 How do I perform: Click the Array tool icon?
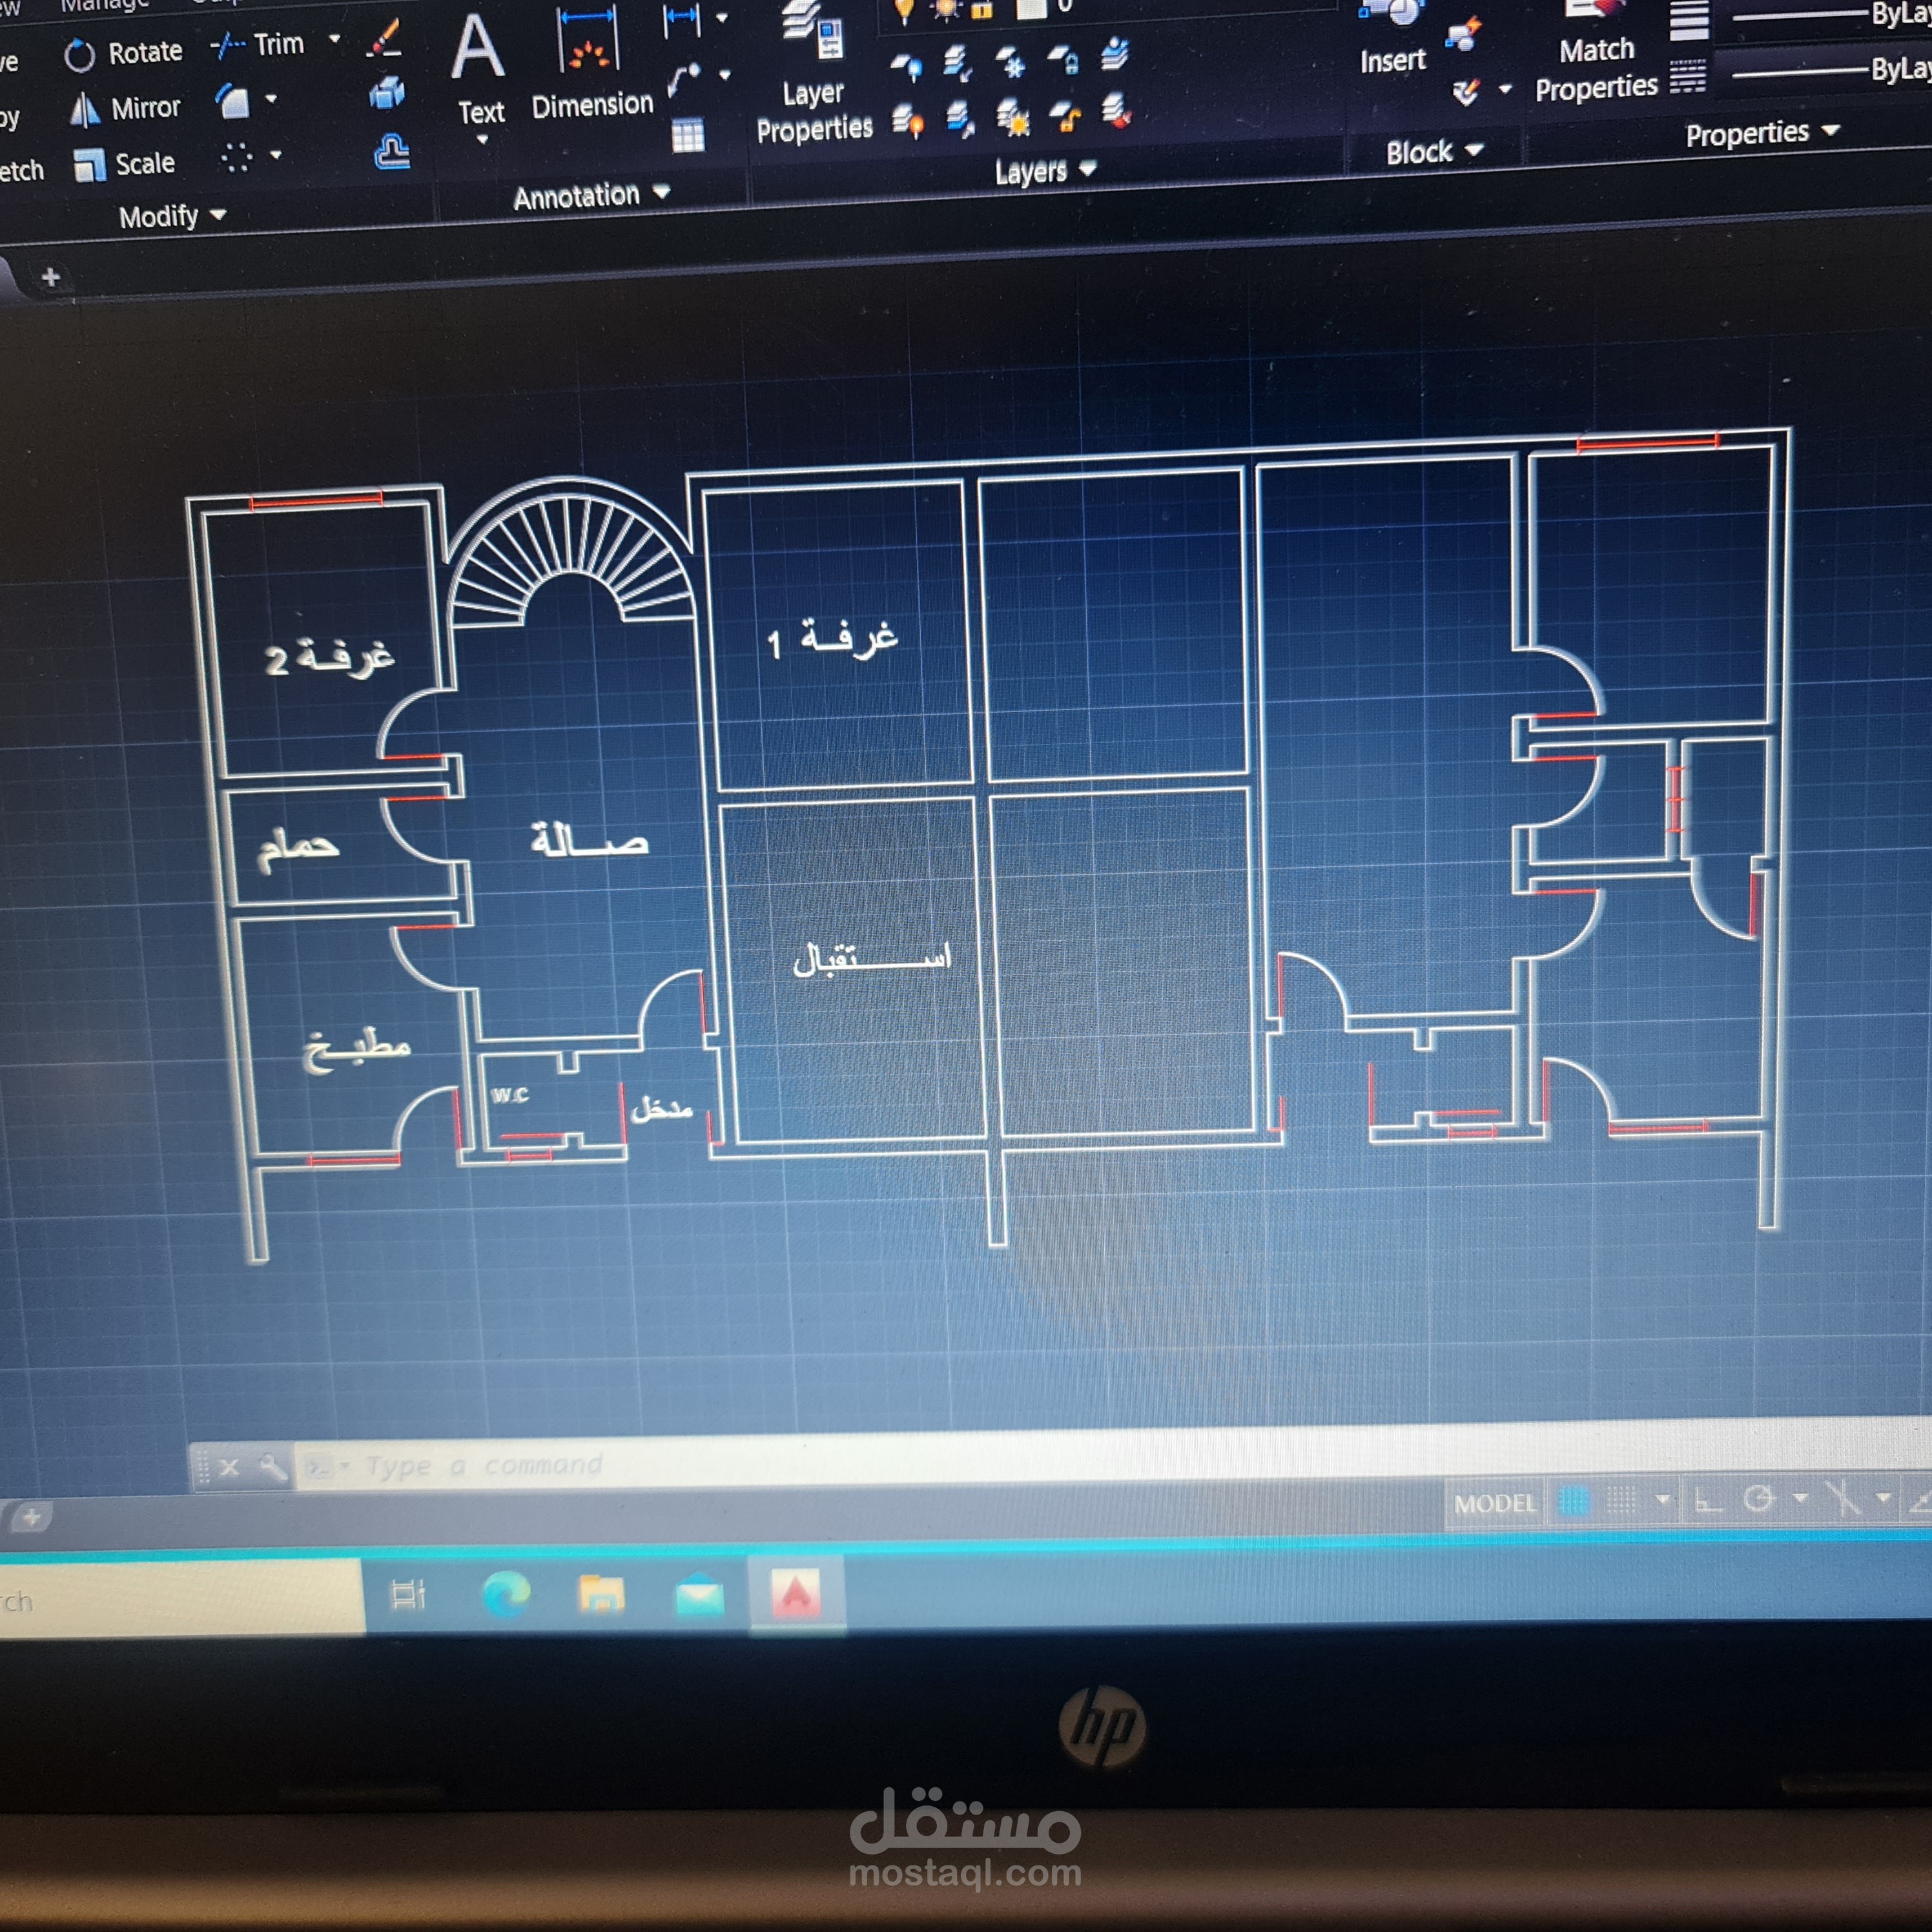point(236,157)
